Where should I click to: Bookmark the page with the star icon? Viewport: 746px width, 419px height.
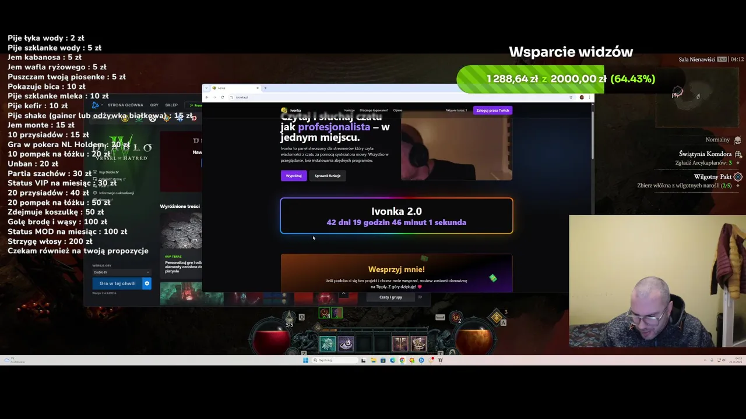click(x=571, y=97)
